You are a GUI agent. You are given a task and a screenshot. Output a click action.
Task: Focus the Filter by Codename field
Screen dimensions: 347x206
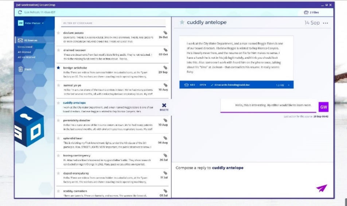[x=113, y=23]
